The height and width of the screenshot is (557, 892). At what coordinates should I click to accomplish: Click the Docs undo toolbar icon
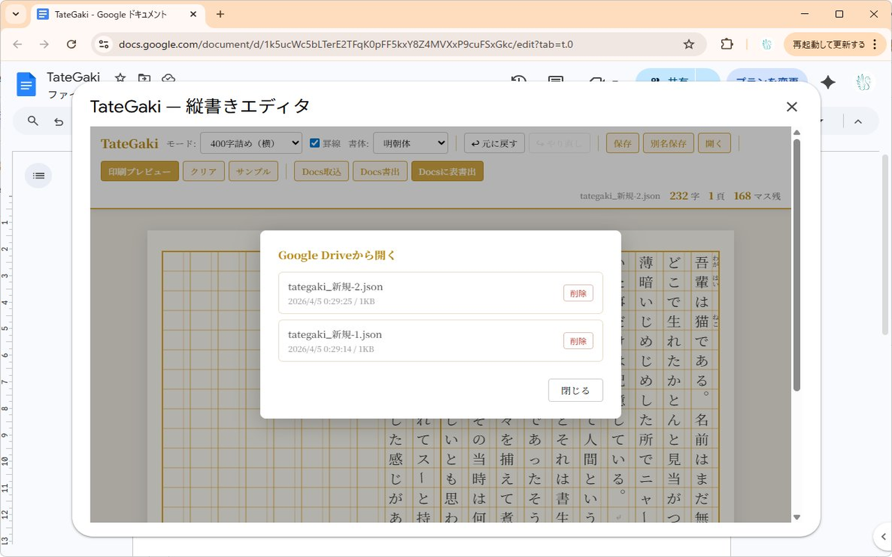click(59, 122)
